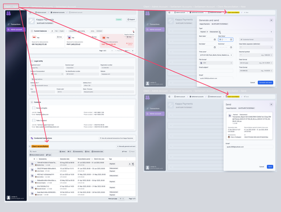The width and height of the screenshot is (281, 212).
Task: Click the Conducted transactions section icon
Action: point(32,138)
